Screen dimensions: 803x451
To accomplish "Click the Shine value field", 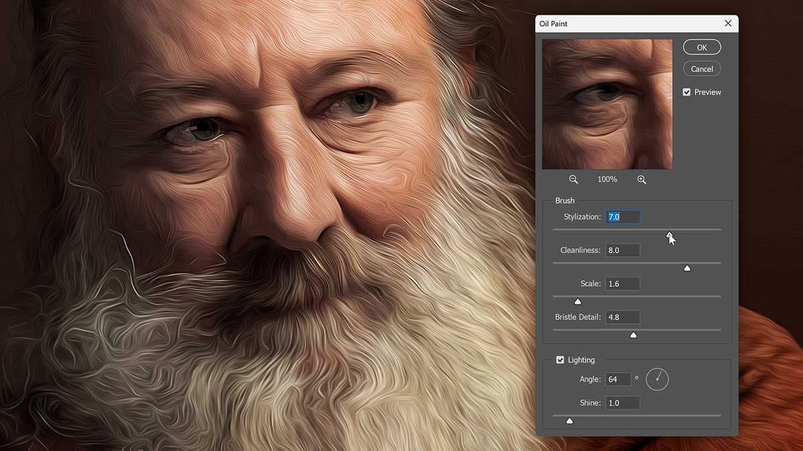I will pyautogui.click(x=622, y=403).
